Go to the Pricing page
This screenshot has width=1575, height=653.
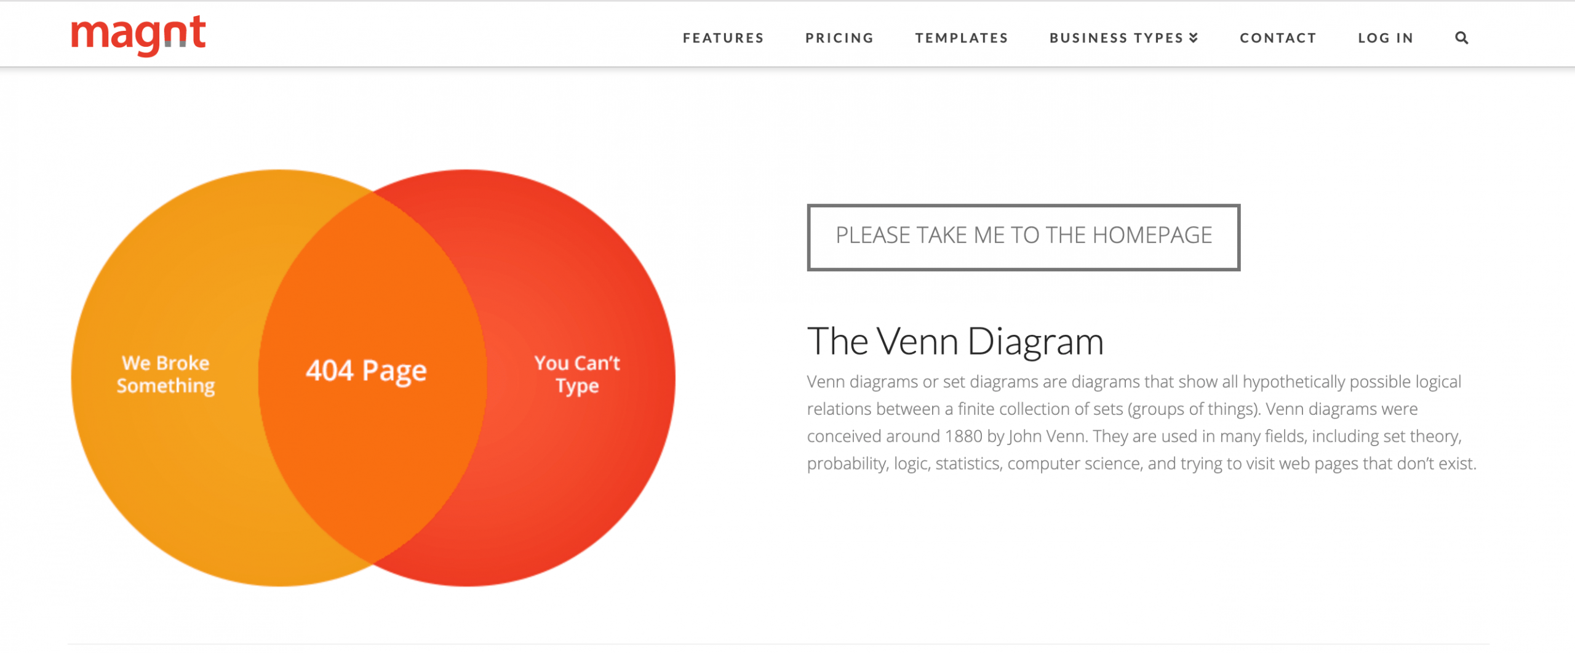pos(839,38)
